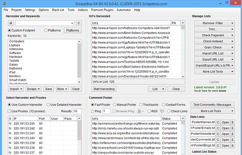Open the Import URL List dropdown
242x155 pixels.
215,53
